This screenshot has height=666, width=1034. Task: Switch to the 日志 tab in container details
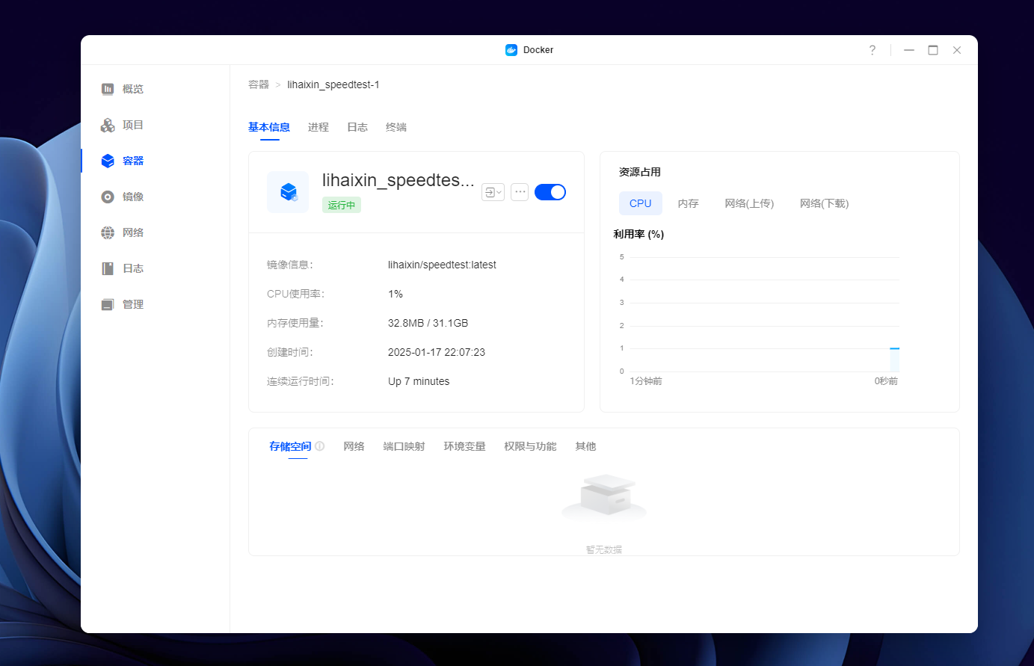[357, 127]
